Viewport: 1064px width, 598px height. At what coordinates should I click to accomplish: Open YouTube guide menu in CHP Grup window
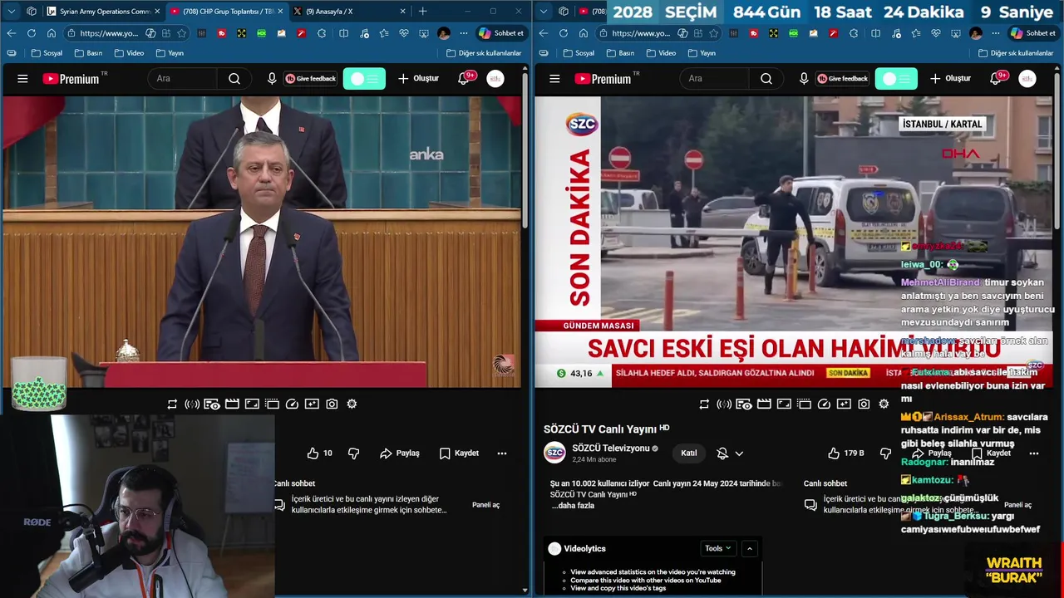coord(22,79)
